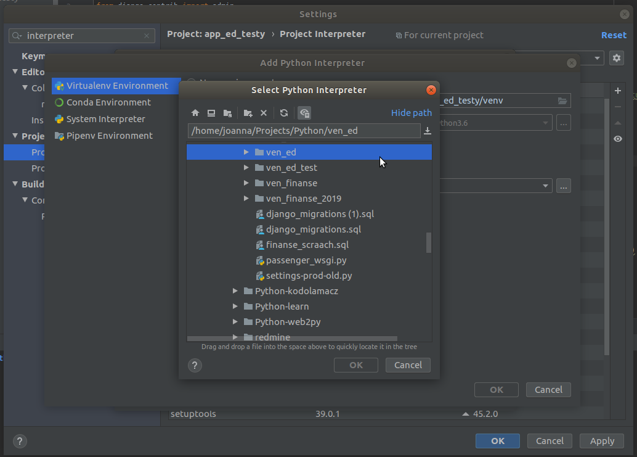Click the settings-prod-old.py file icon

click(x=260, y=276)
